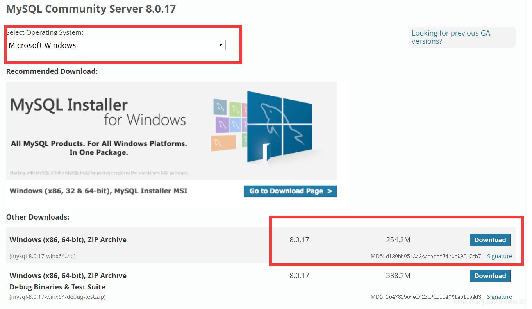Click the 'MySQL Community Server 8.0.17' heading

[91, 9]
